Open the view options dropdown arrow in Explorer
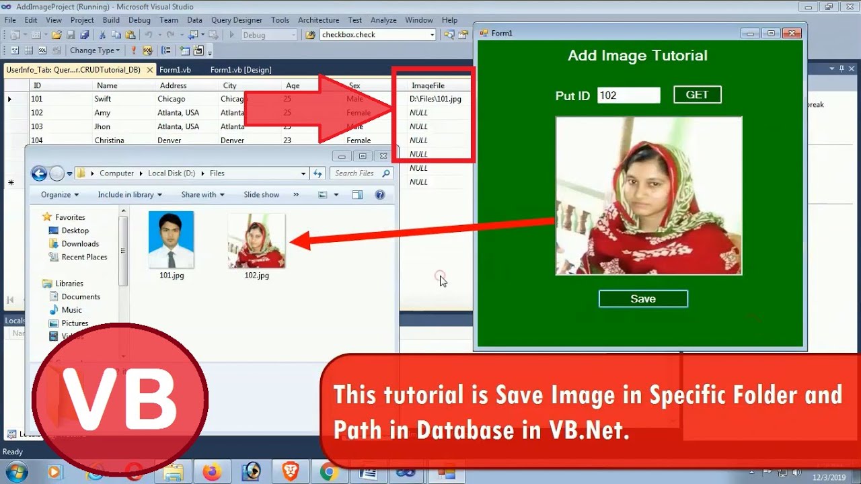The image size is (861, 484). [x=336, y=195]
